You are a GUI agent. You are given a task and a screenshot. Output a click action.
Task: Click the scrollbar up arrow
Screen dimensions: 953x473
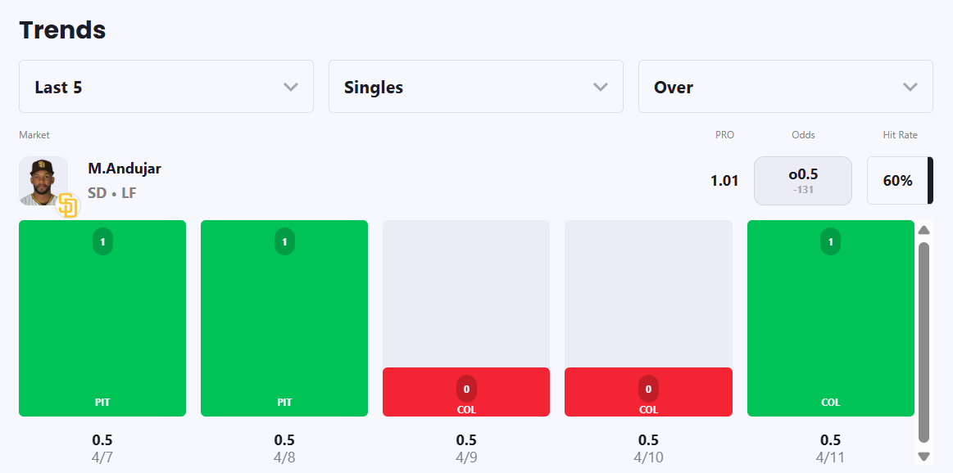[x=924, y=230]
